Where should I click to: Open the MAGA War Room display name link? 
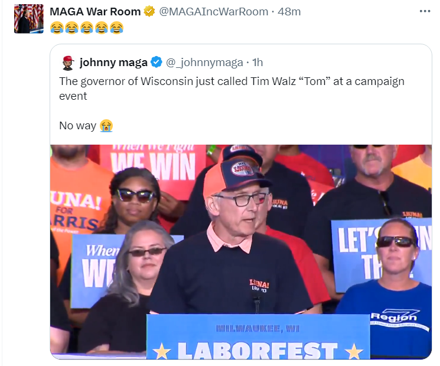click(x=95, y=11)
